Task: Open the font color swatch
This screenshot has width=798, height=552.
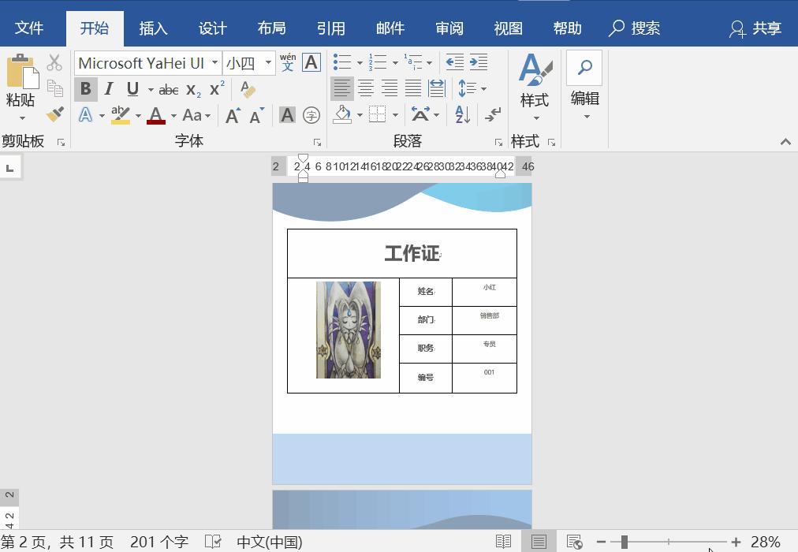Action: (155, 115)
